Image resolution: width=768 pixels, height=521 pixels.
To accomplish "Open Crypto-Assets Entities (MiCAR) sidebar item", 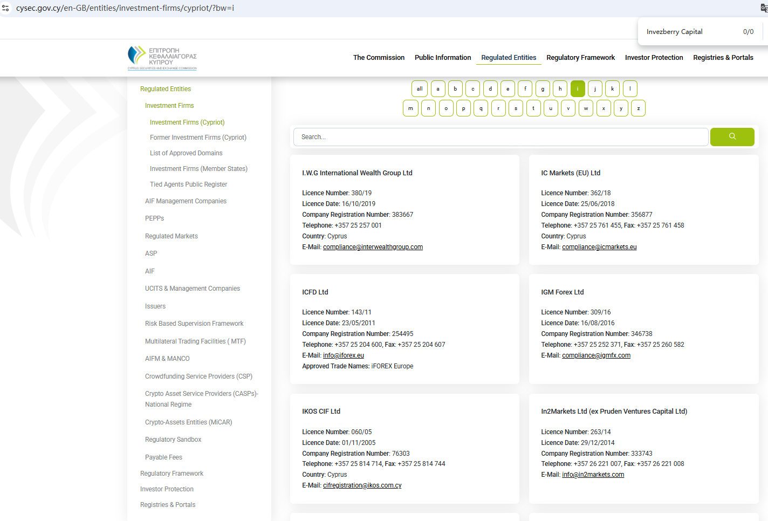I will 188,422.
